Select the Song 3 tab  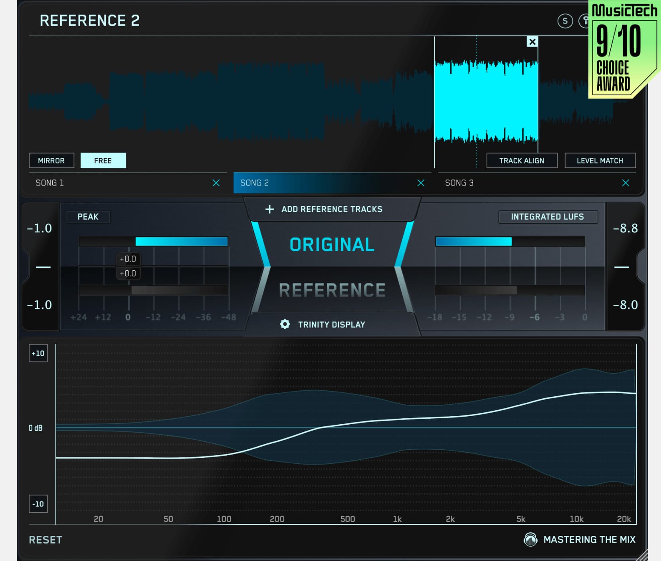[527, 183]
